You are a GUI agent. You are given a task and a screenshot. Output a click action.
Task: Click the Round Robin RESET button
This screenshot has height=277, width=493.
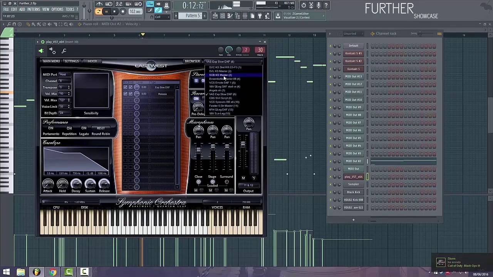coord(101,128)
